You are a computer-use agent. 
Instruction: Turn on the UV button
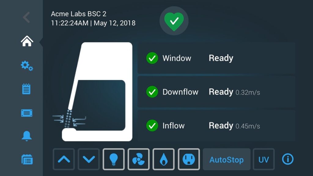click(x=264, y=159)
